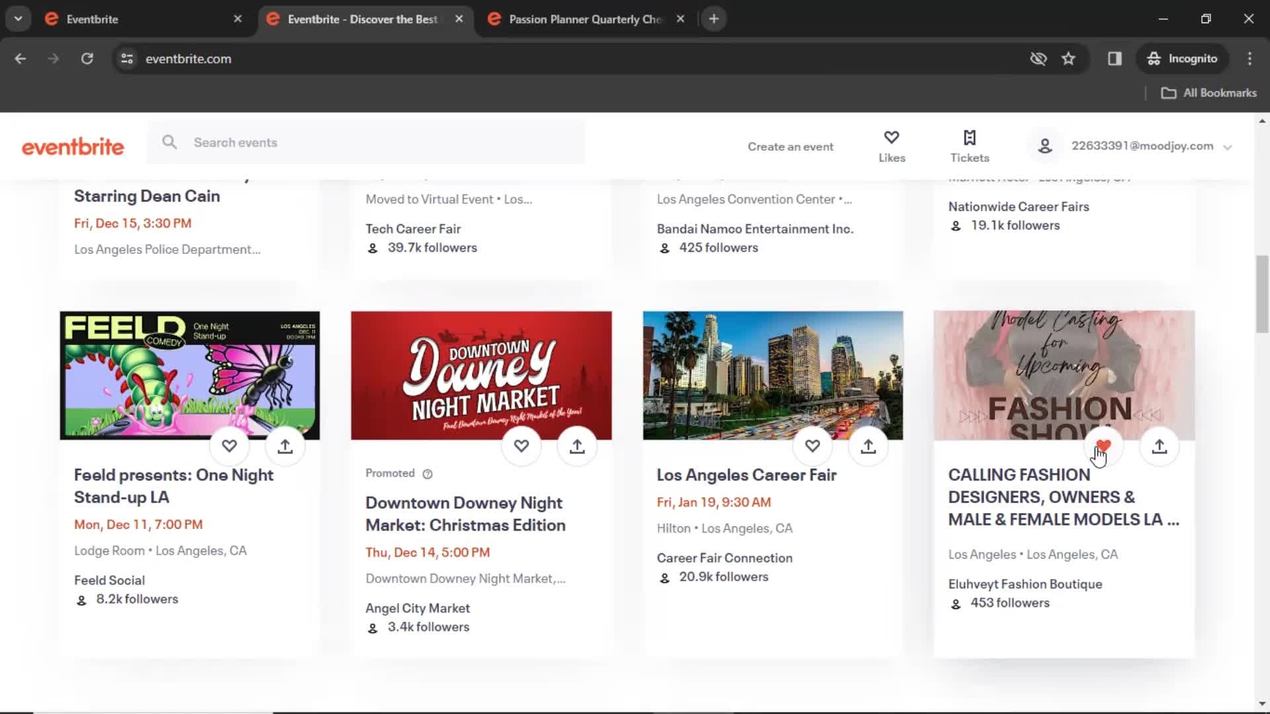Click Angel City Market organizer name
The image size is (1270, 714).
click(417, 608)
